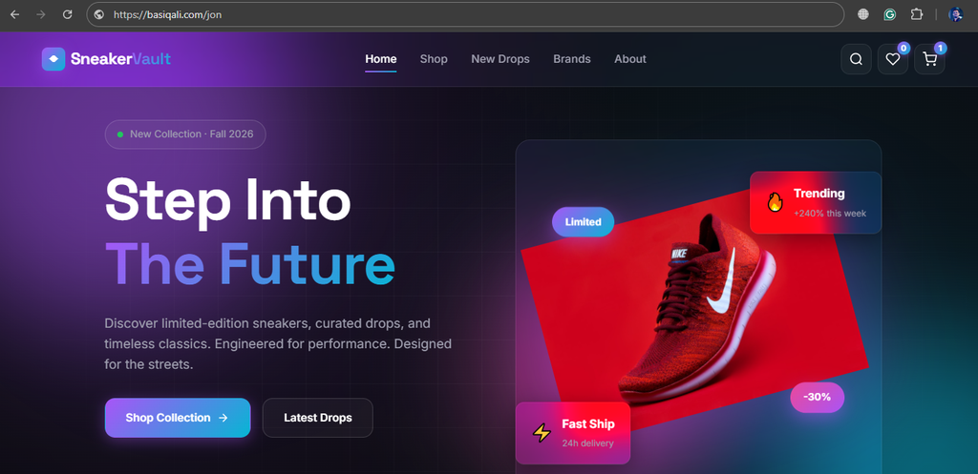This screenshot has width=978, height=474.
Task: Click the Shop Collection button
Action: [178, 418]
